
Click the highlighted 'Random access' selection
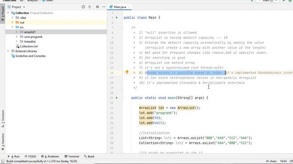[186, 73]
